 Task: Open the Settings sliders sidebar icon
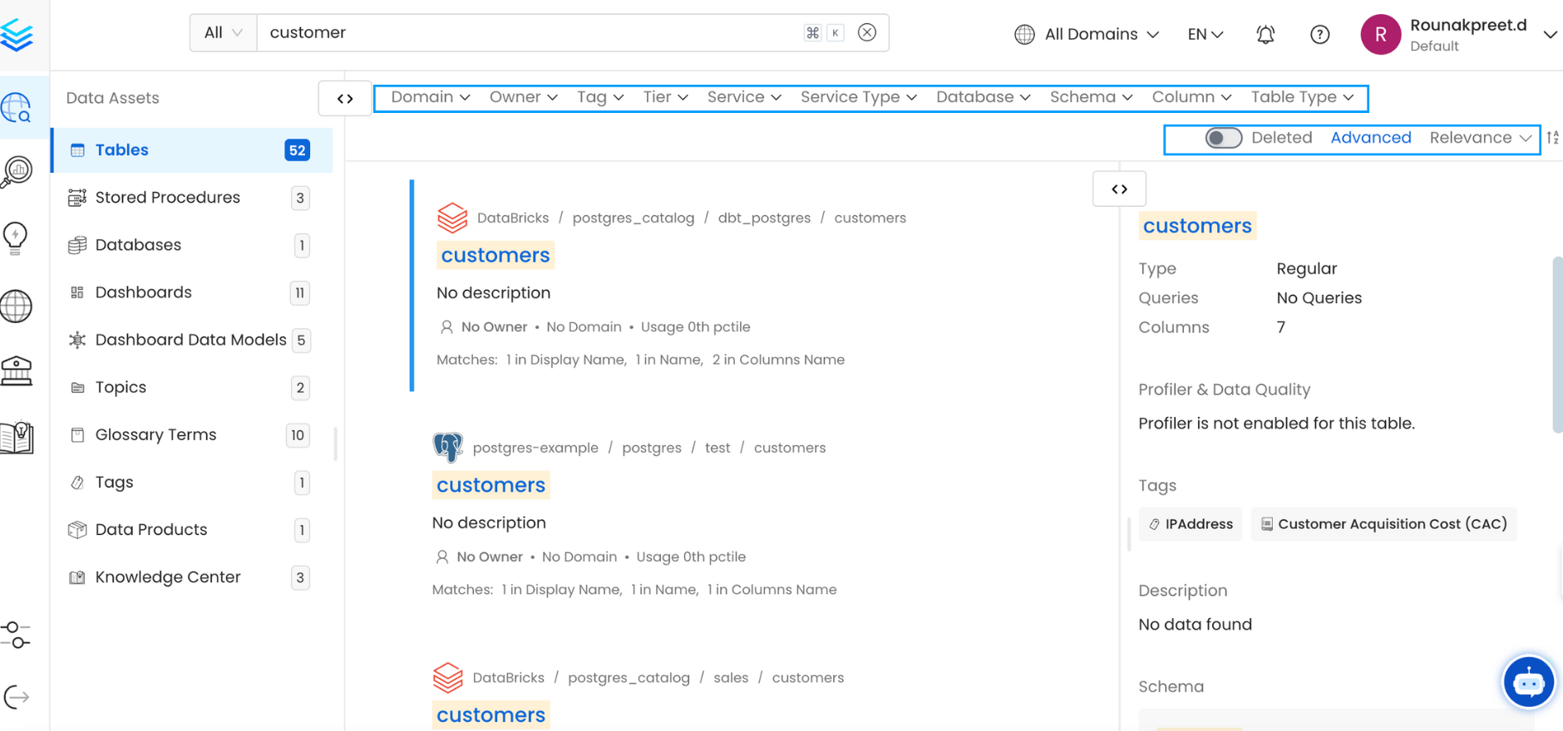(16, 635)
